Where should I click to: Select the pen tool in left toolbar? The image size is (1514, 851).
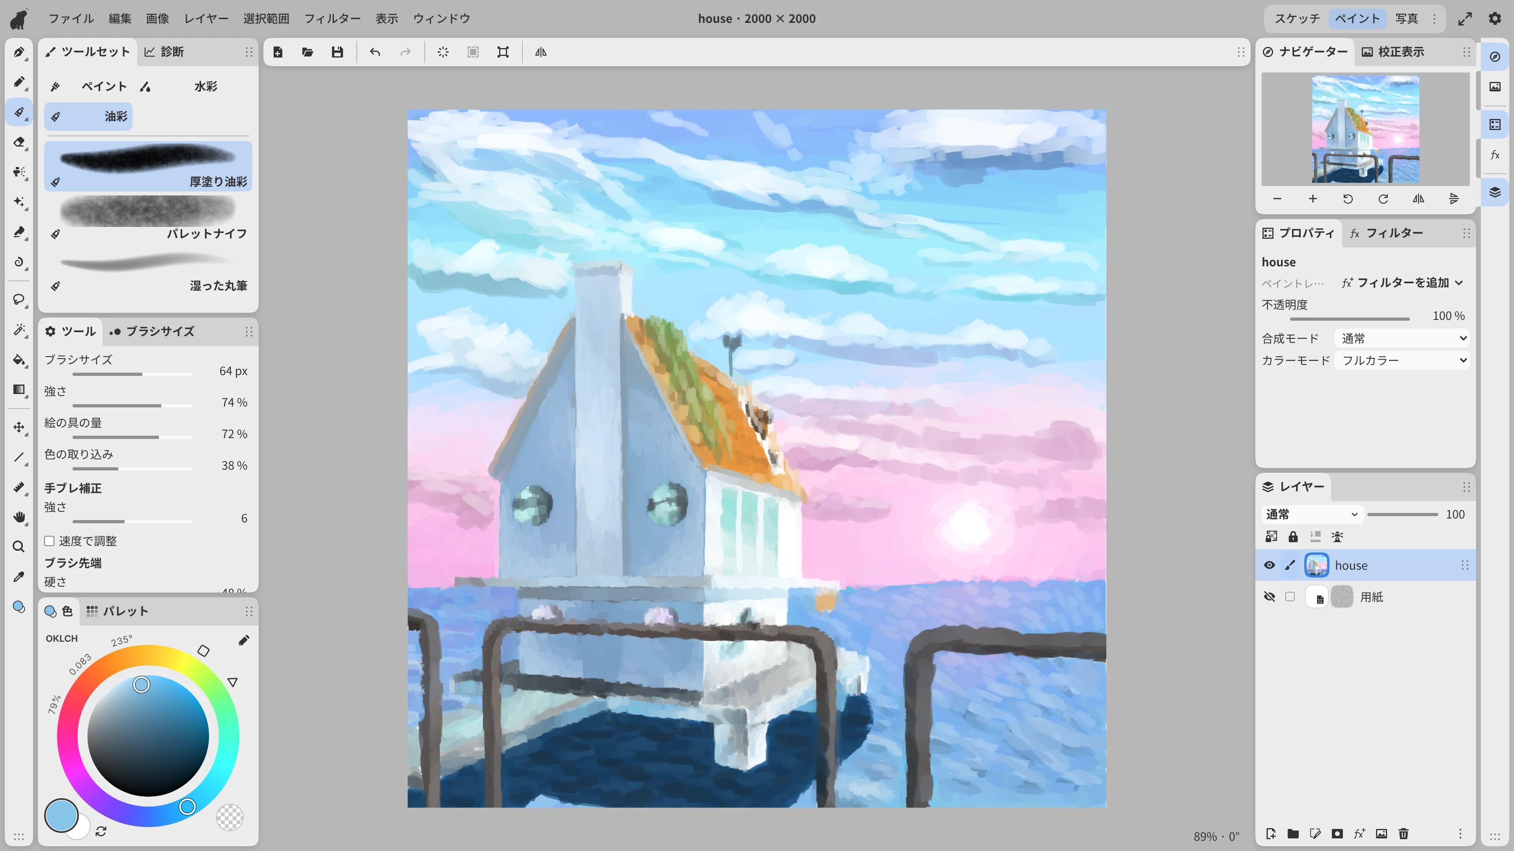click(19, 52)
